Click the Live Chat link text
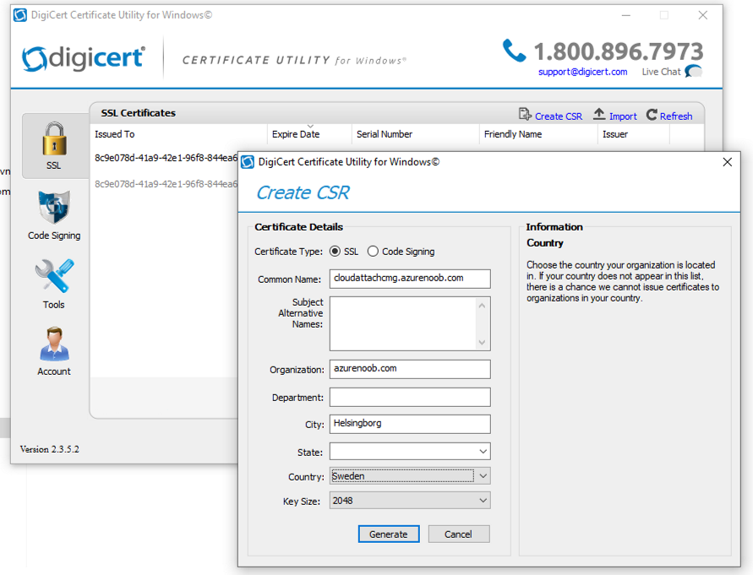This screenshot has width=753, height=575. coord(661,72)
